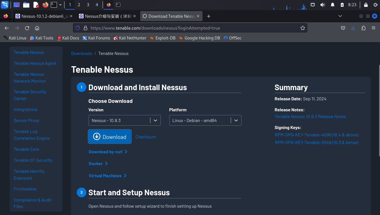
Task: Open the Kali Forums bookmark
Action: pyautogui.click(x=96, y=38)
